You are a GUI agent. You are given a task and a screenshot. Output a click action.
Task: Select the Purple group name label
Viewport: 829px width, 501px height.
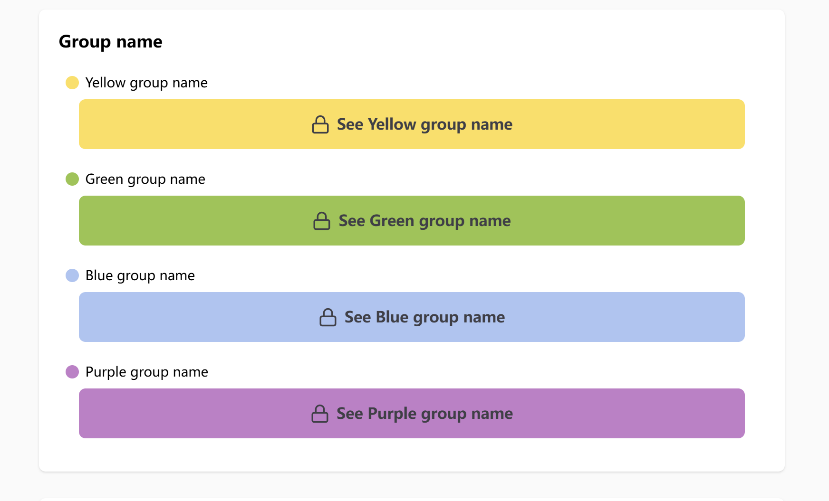pyautogui.click(x=146, y=372)
